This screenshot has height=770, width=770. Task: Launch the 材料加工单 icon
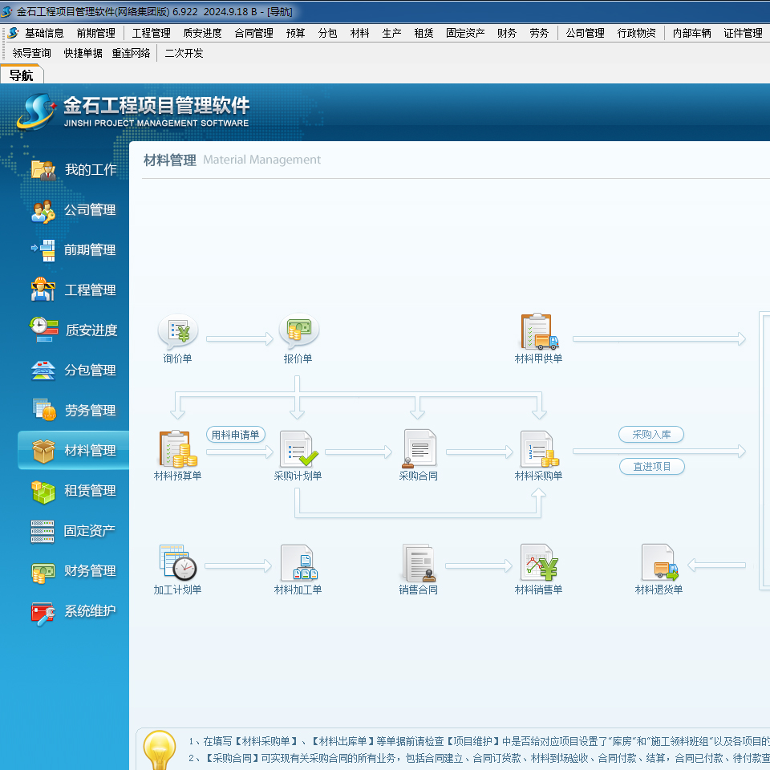tap(298, 563)
